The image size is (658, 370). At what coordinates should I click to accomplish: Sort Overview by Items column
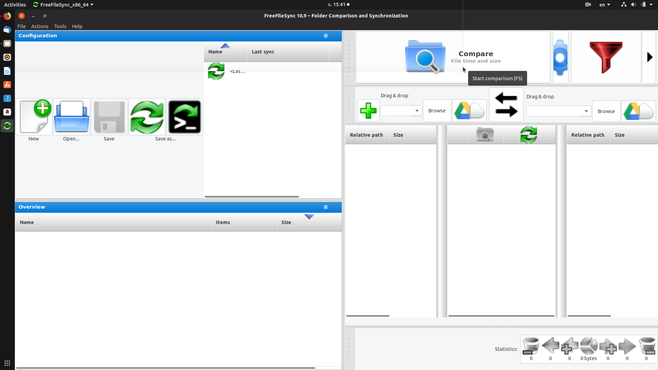click(244, 222)
